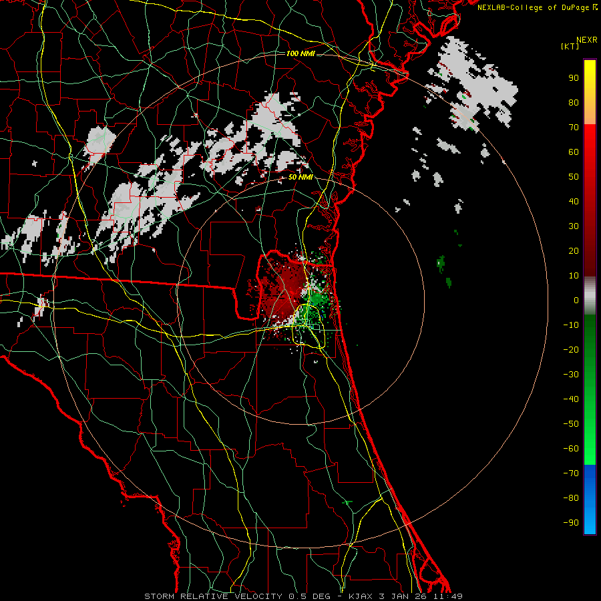Click the -90 knot scale label

point(571,523)
